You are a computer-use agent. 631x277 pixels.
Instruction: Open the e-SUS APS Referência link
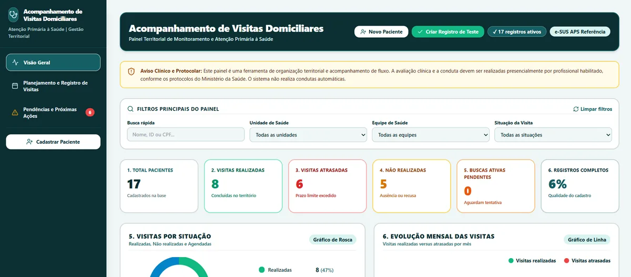(x=580, y=32)
